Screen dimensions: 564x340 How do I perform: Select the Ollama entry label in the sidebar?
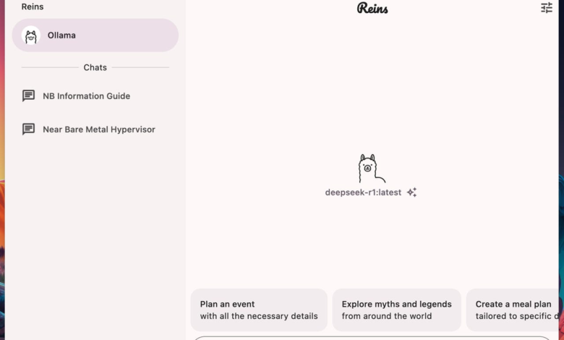pos(61,35)
